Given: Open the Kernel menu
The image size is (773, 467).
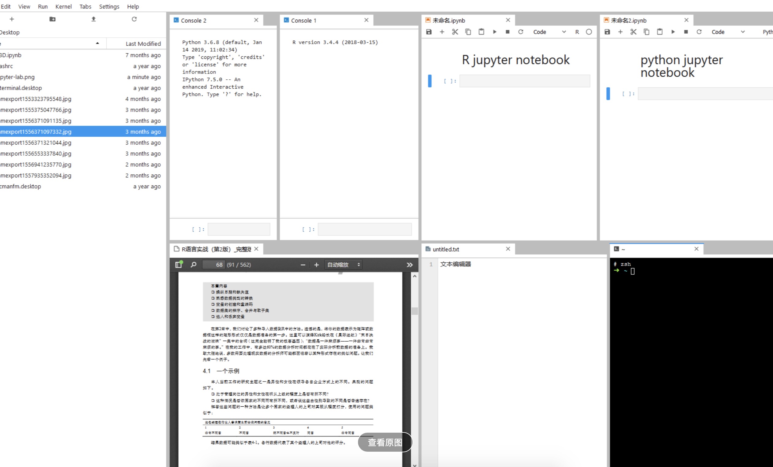Looking at the screenshot, I should (63, 6).
